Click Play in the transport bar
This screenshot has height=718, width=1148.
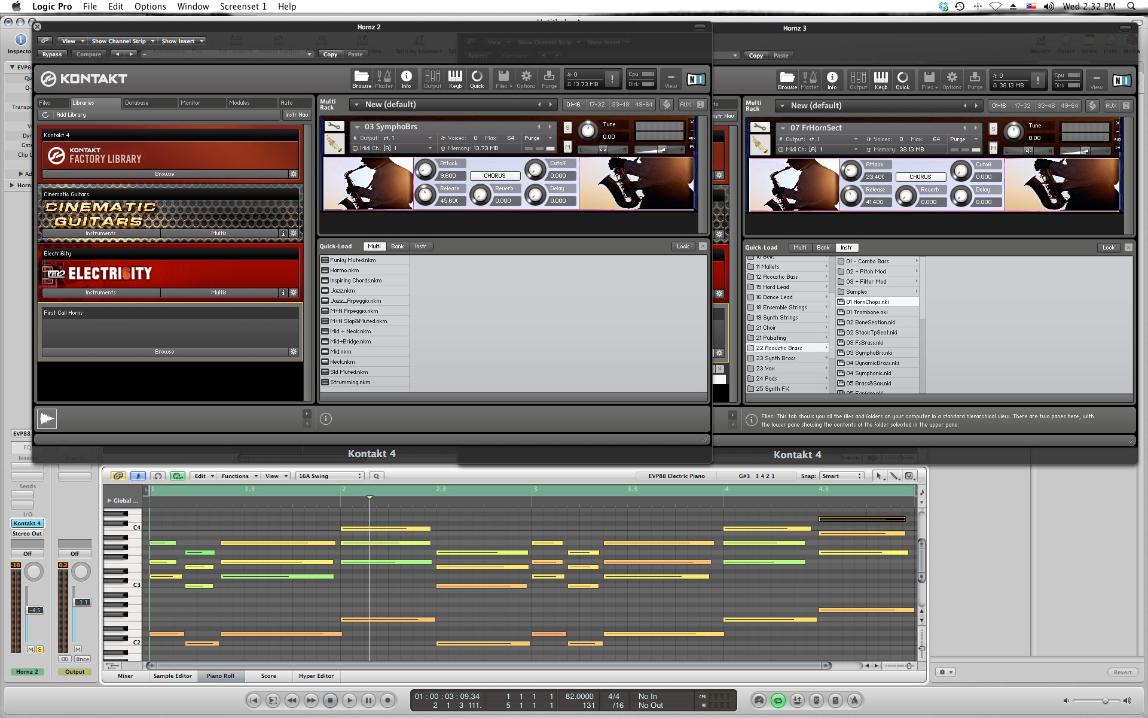coord(349,700)
